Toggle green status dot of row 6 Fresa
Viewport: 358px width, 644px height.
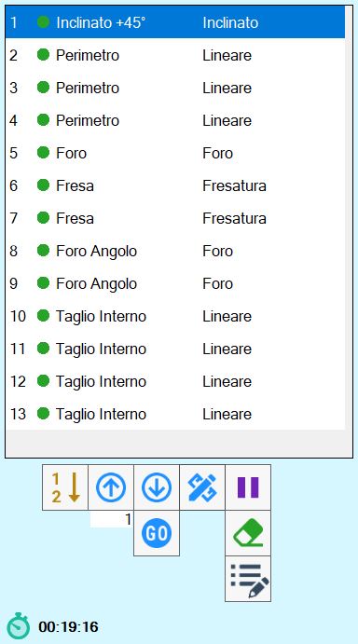(43, 185)
